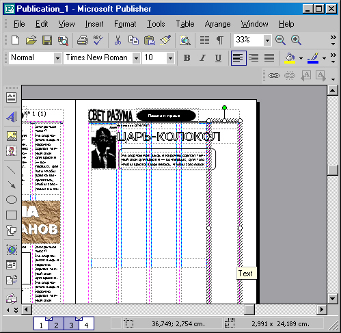Screen dimensions: 341x333
Task: Click the Format Painter brush icon
Action: tap(165, 40)
